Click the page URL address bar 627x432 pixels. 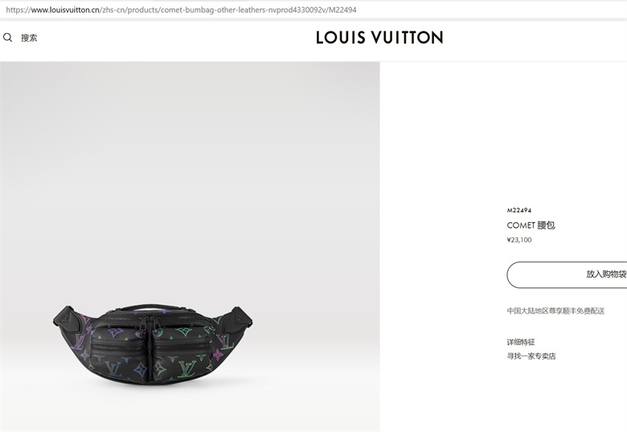point(313,10)
